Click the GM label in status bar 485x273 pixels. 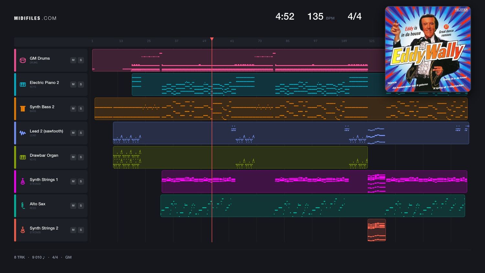click(68, 257)
